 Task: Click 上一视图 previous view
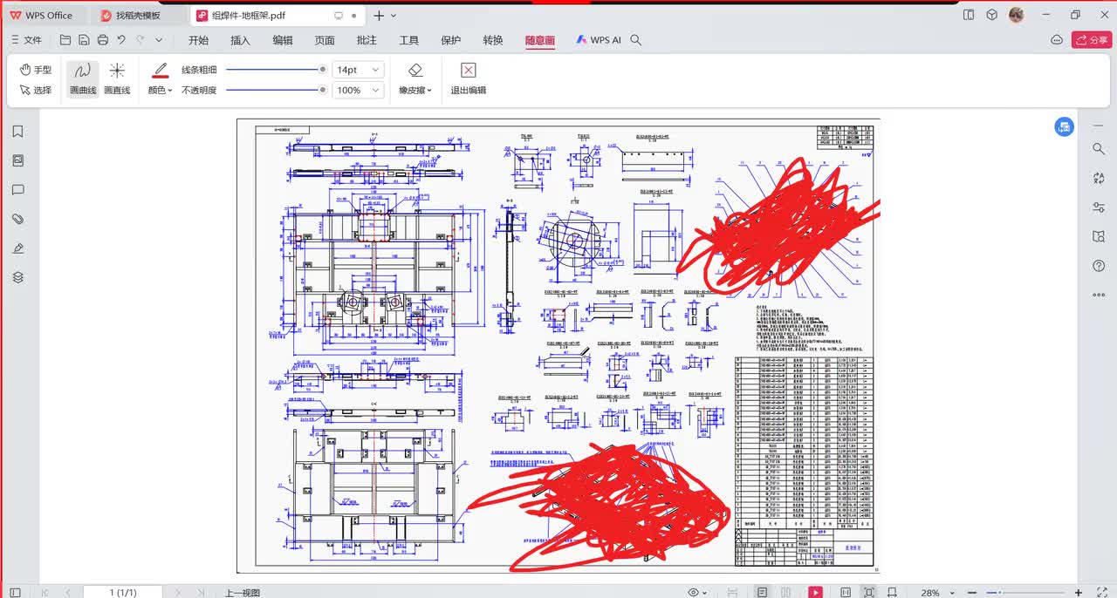tap(243, 593)
